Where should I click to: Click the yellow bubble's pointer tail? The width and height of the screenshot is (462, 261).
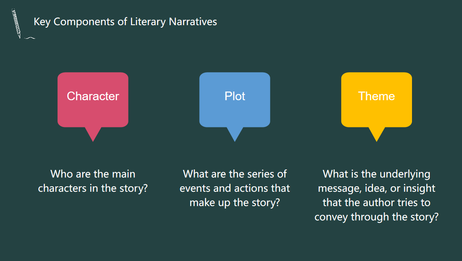[x=376, y=134]
